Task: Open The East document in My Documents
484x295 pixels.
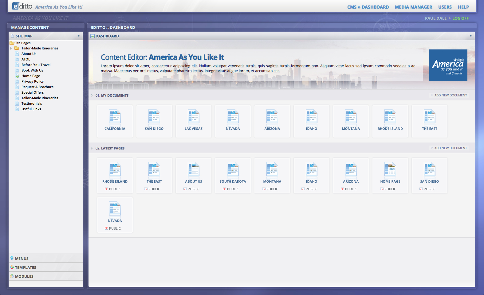Action: [430, 117]
